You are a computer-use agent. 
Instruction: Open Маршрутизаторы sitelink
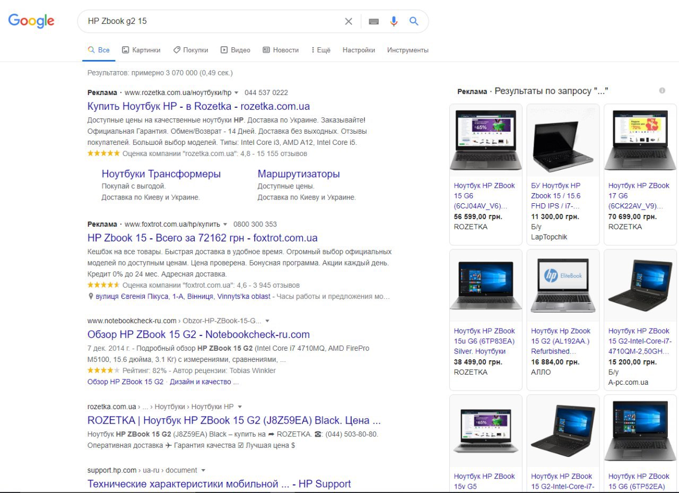click(299, 174)
